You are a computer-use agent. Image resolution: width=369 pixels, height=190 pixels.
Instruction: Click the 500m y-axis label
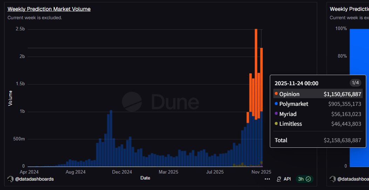coord(19,139)
